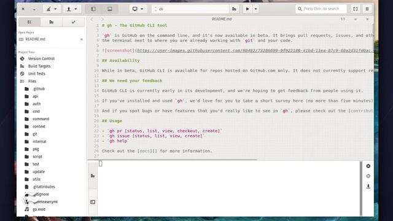Select the git folder
The image size is (393, 221).
point(35,134)
